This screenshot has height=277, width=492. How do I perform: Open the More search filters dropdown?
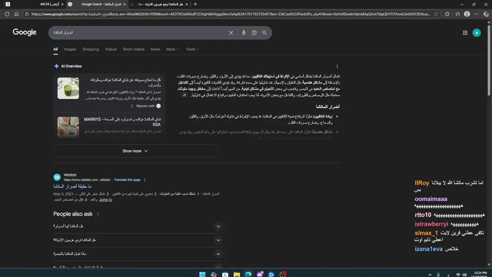coord(173,49)
